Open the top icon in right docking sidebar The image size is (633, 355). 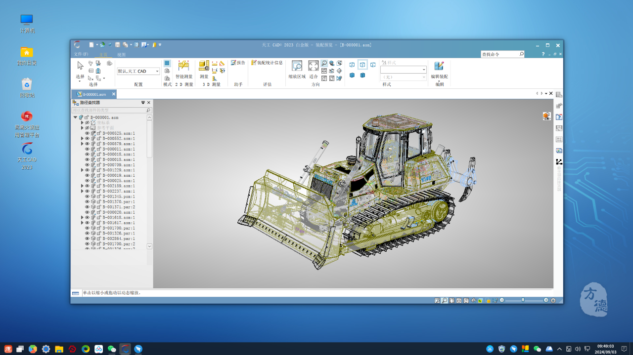559,95
